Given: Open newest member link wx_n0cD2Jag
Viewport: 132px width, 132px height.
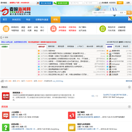Looking at the screenshot, I should pos(58,81).
